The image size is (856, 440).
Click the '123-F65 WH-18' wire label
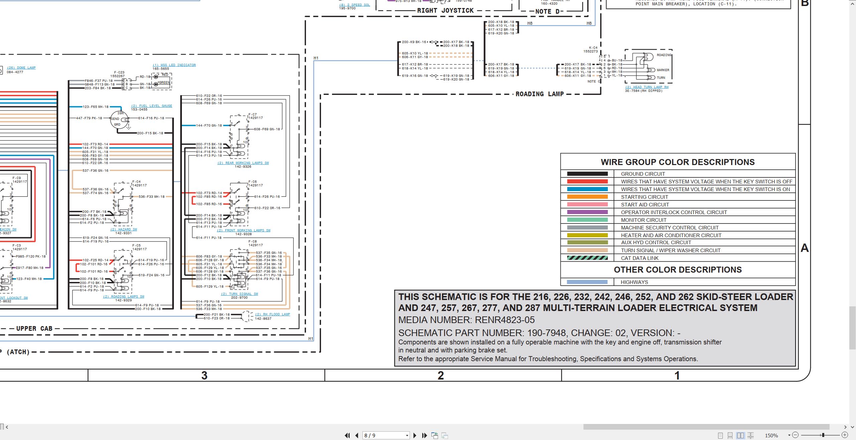(x=95, y=107)
